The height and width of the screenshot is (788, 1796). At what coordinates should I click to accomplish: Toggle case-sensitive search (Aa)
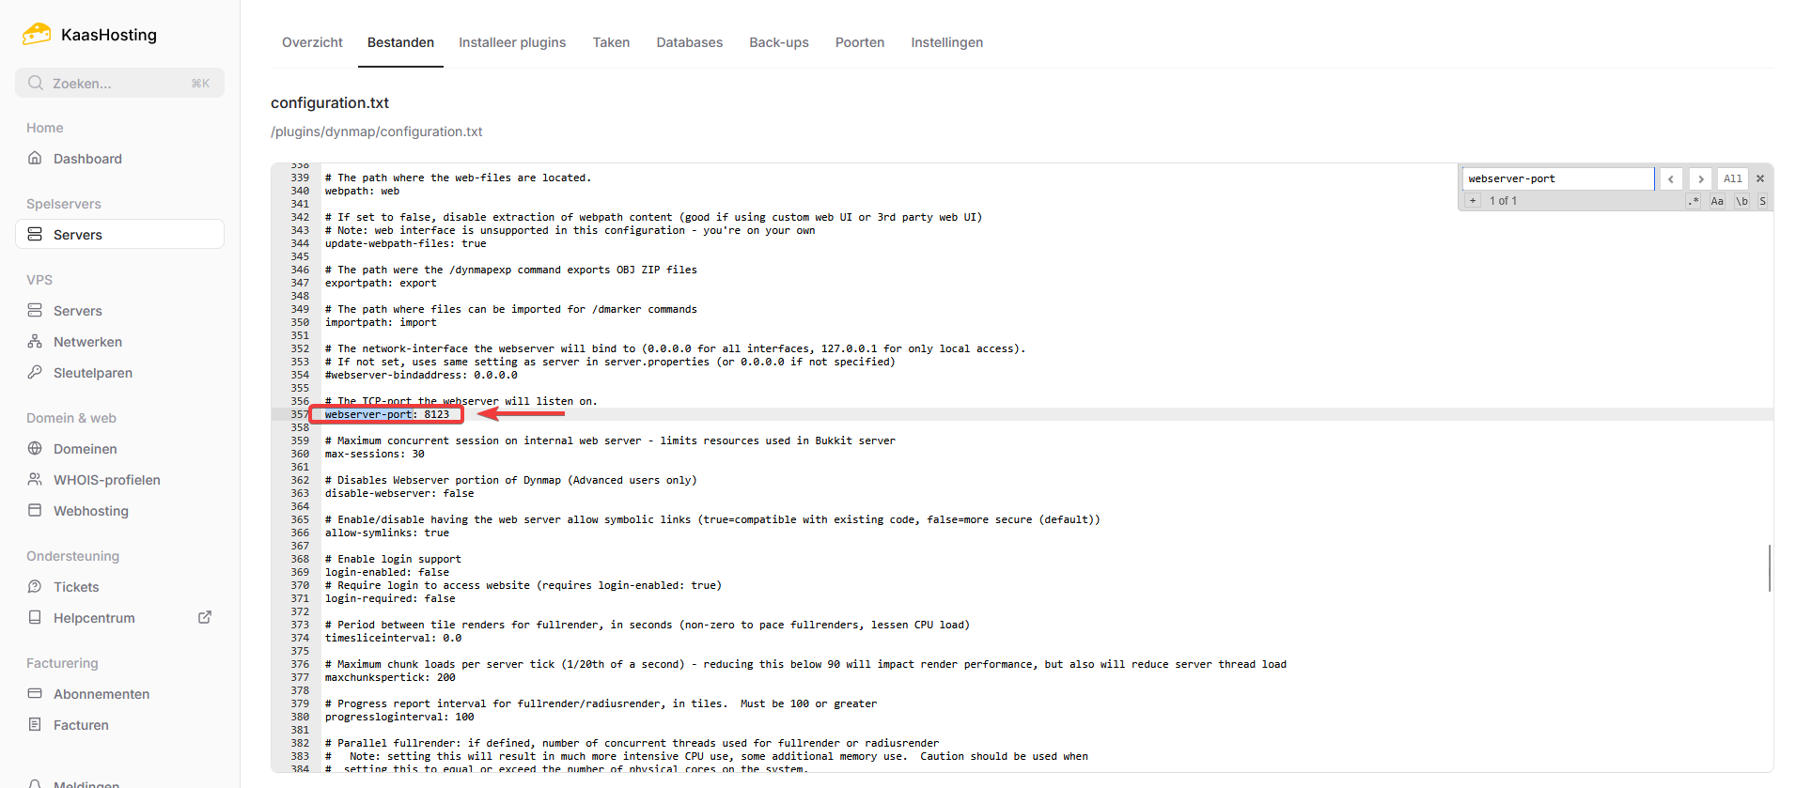(1717, 201)
